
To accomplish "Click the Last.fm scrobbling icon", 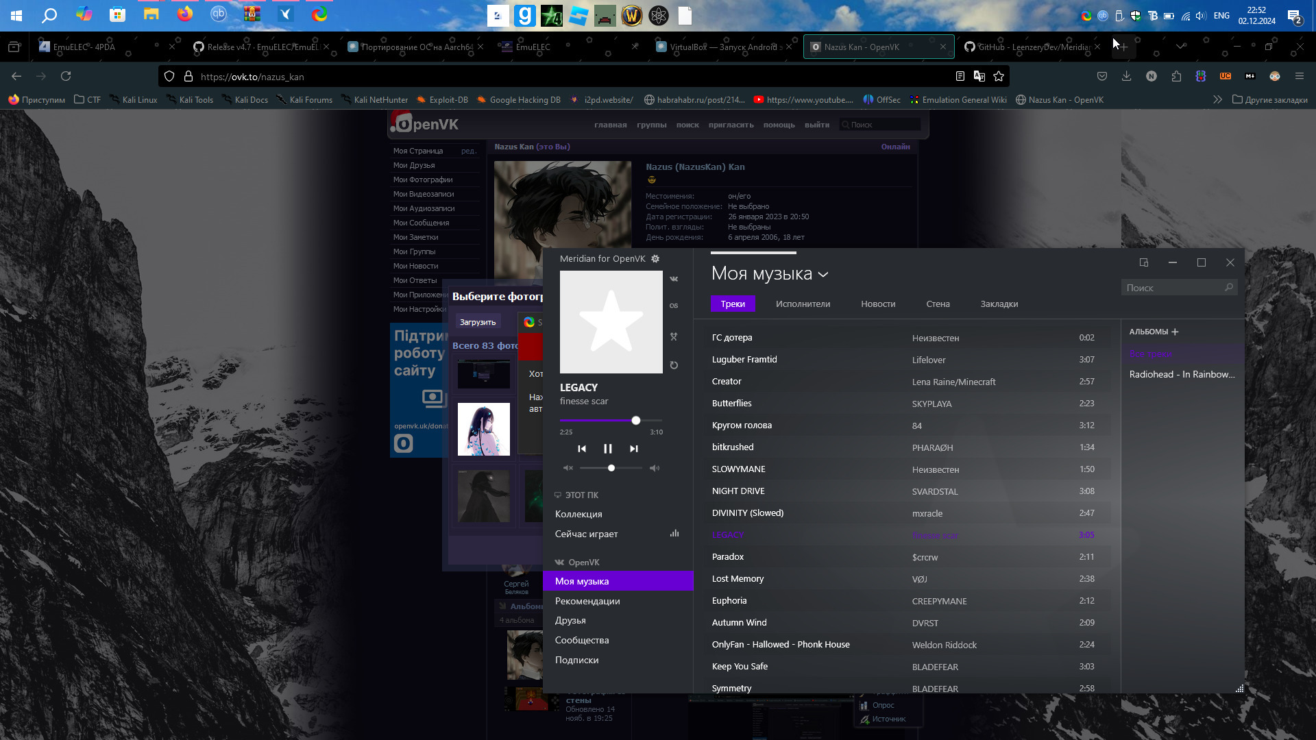I will pos(674,306).
